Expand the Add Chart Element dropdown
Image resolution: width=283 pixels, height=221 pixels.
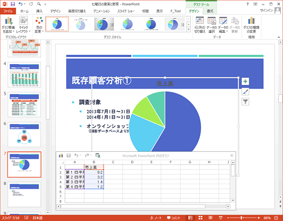(8, 25)
